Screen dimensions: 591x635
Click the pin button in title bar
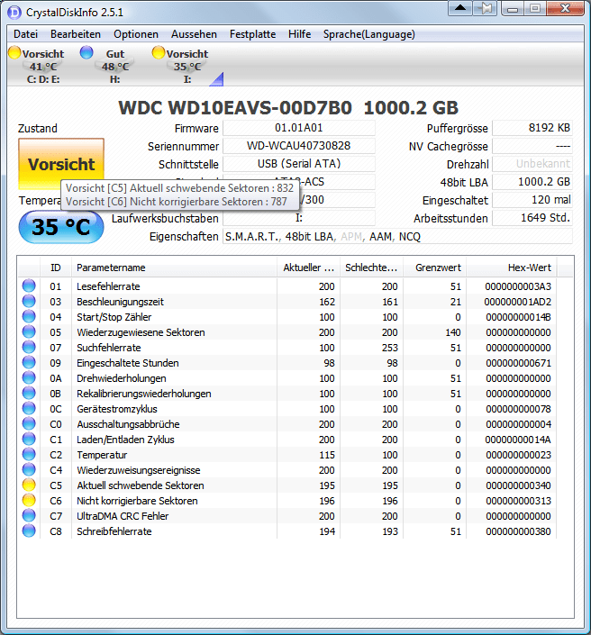click(485, 8)
